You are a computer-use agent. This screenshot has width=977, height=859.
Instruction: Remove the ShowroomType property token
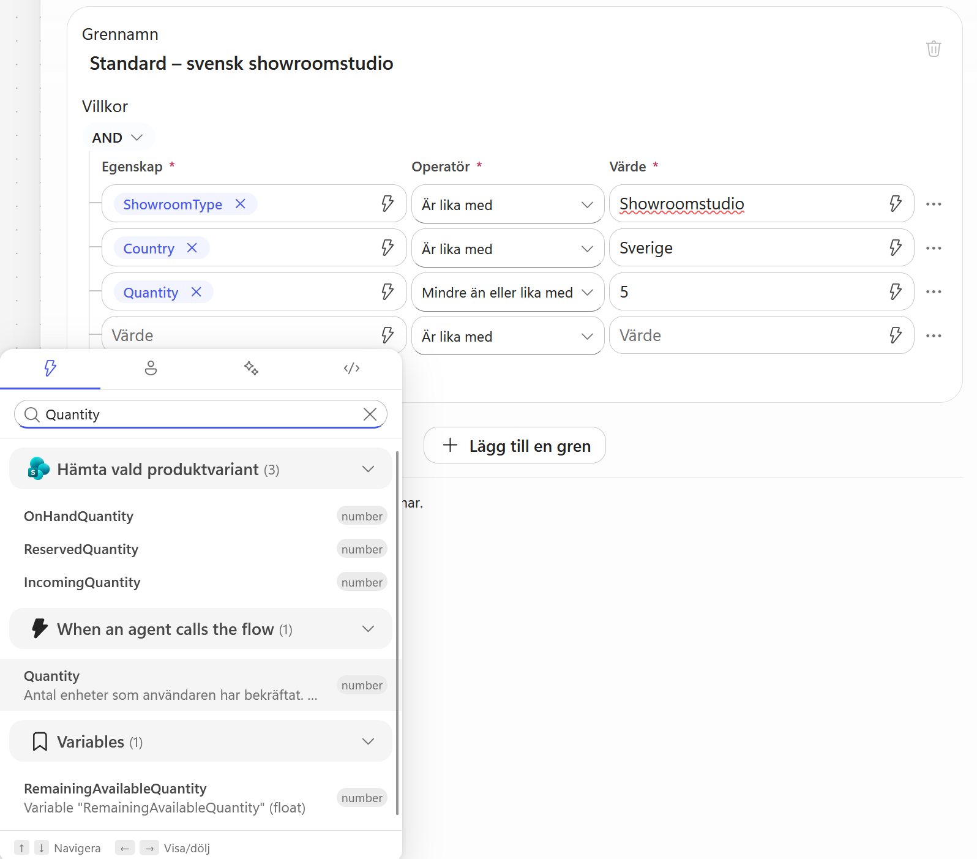(x=240, y=204)
